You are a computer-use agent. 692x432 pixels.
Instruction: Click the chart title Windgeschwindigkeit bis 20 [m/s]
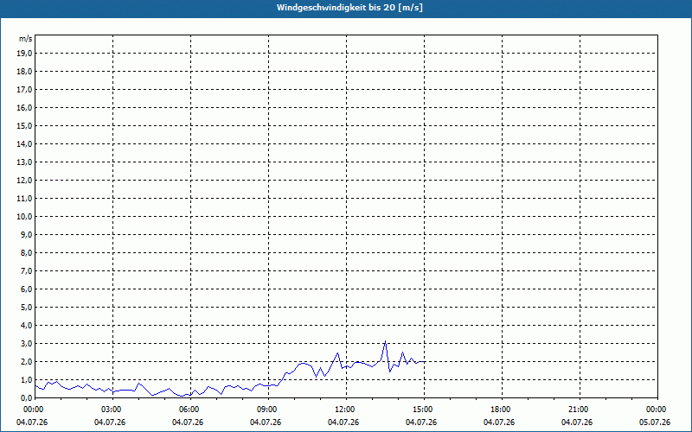pyautogui.click(x=349, y=8)
